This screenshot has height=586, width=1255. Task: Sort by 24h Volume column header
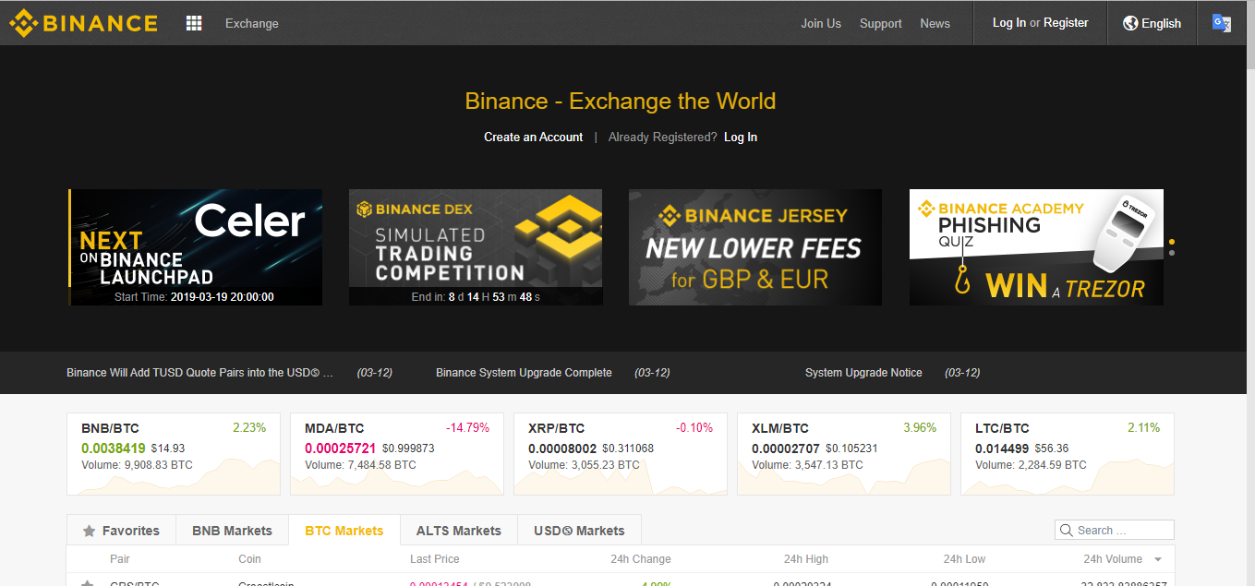[x=1113, y=559]
